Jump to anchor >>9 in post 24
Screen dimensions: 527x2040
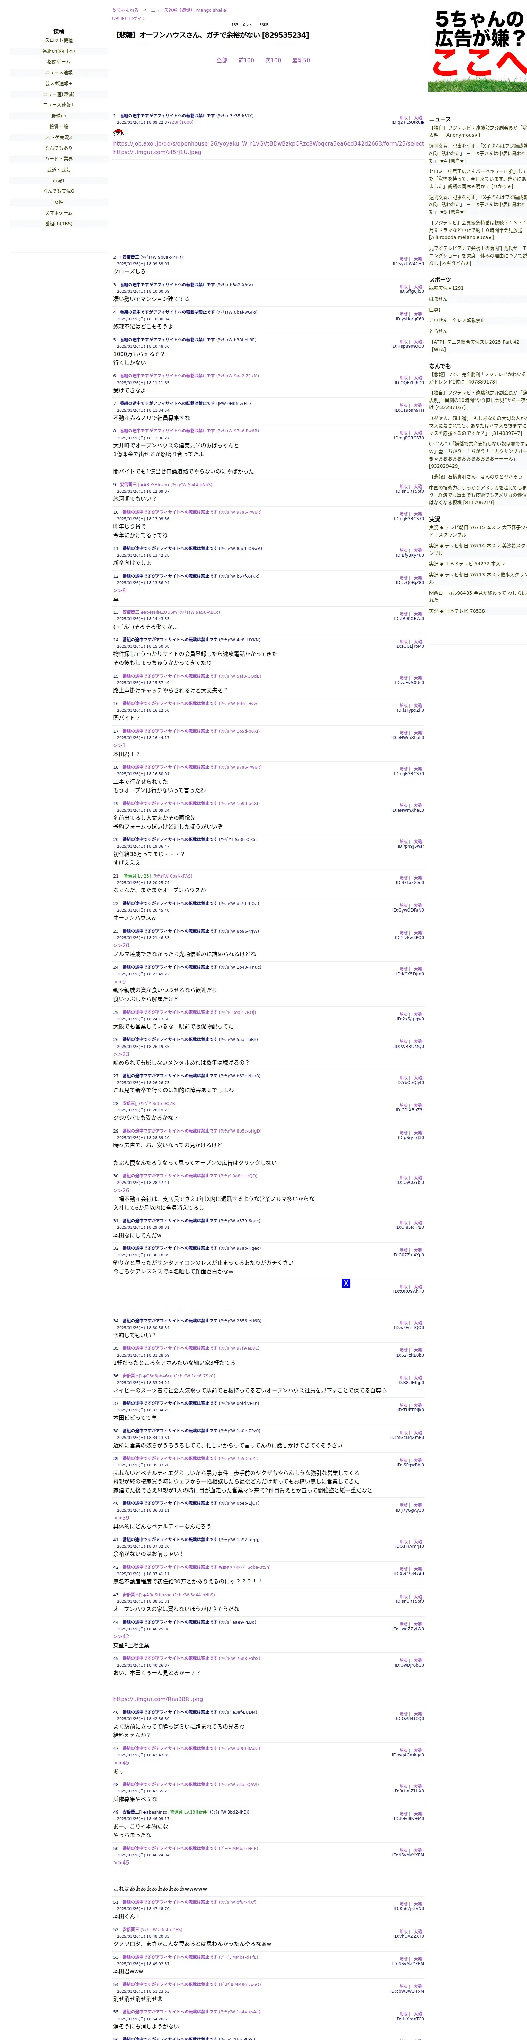coord(120,981)
